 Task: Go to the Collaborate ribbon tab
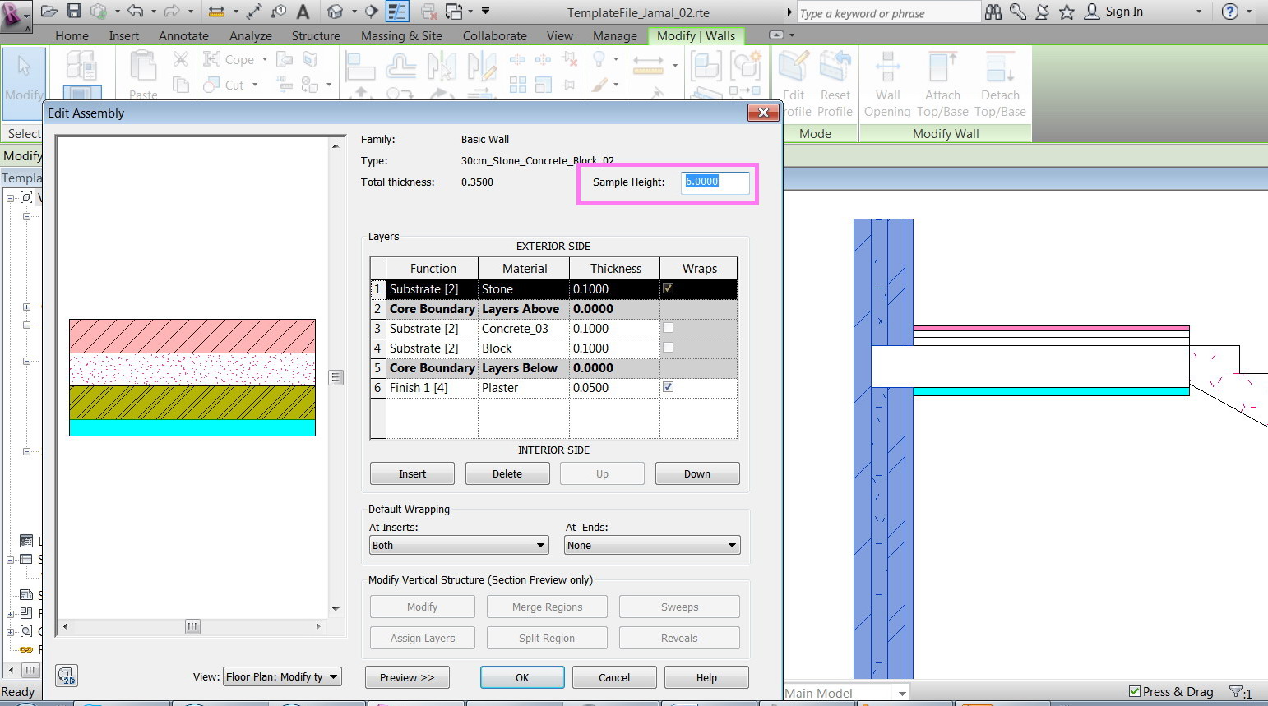(494, 36)
